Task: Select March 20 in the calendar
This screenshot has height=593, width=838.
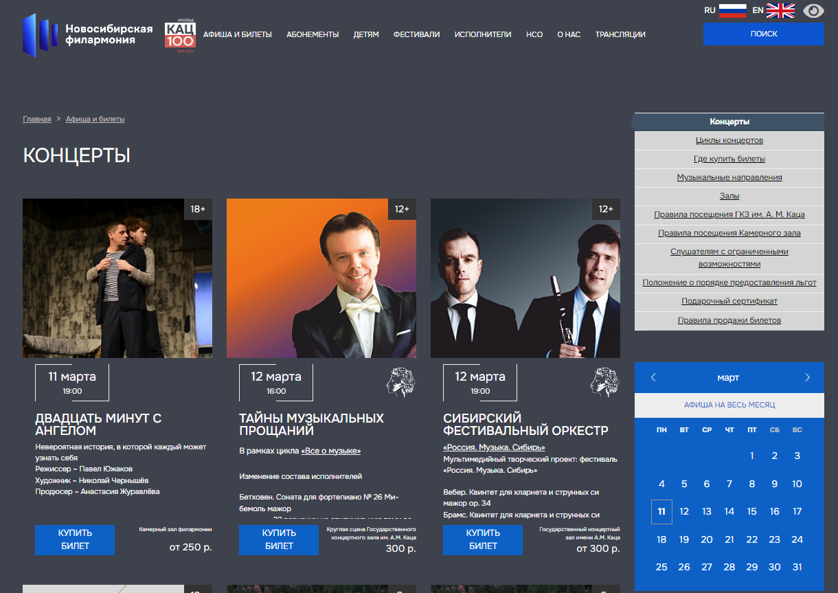Action: pyautogui.click(x=707, y=539)
